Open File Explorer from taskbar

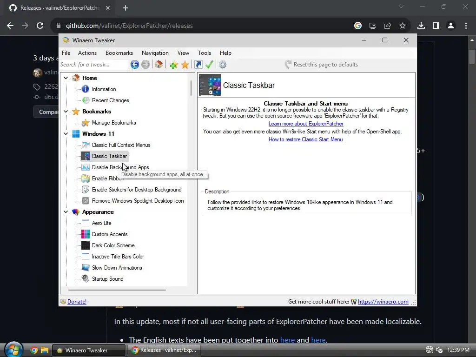(45, 350)
